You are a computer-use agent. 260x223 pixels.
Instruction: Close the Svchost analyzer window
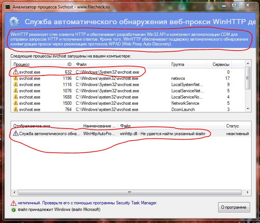(248, 5)
